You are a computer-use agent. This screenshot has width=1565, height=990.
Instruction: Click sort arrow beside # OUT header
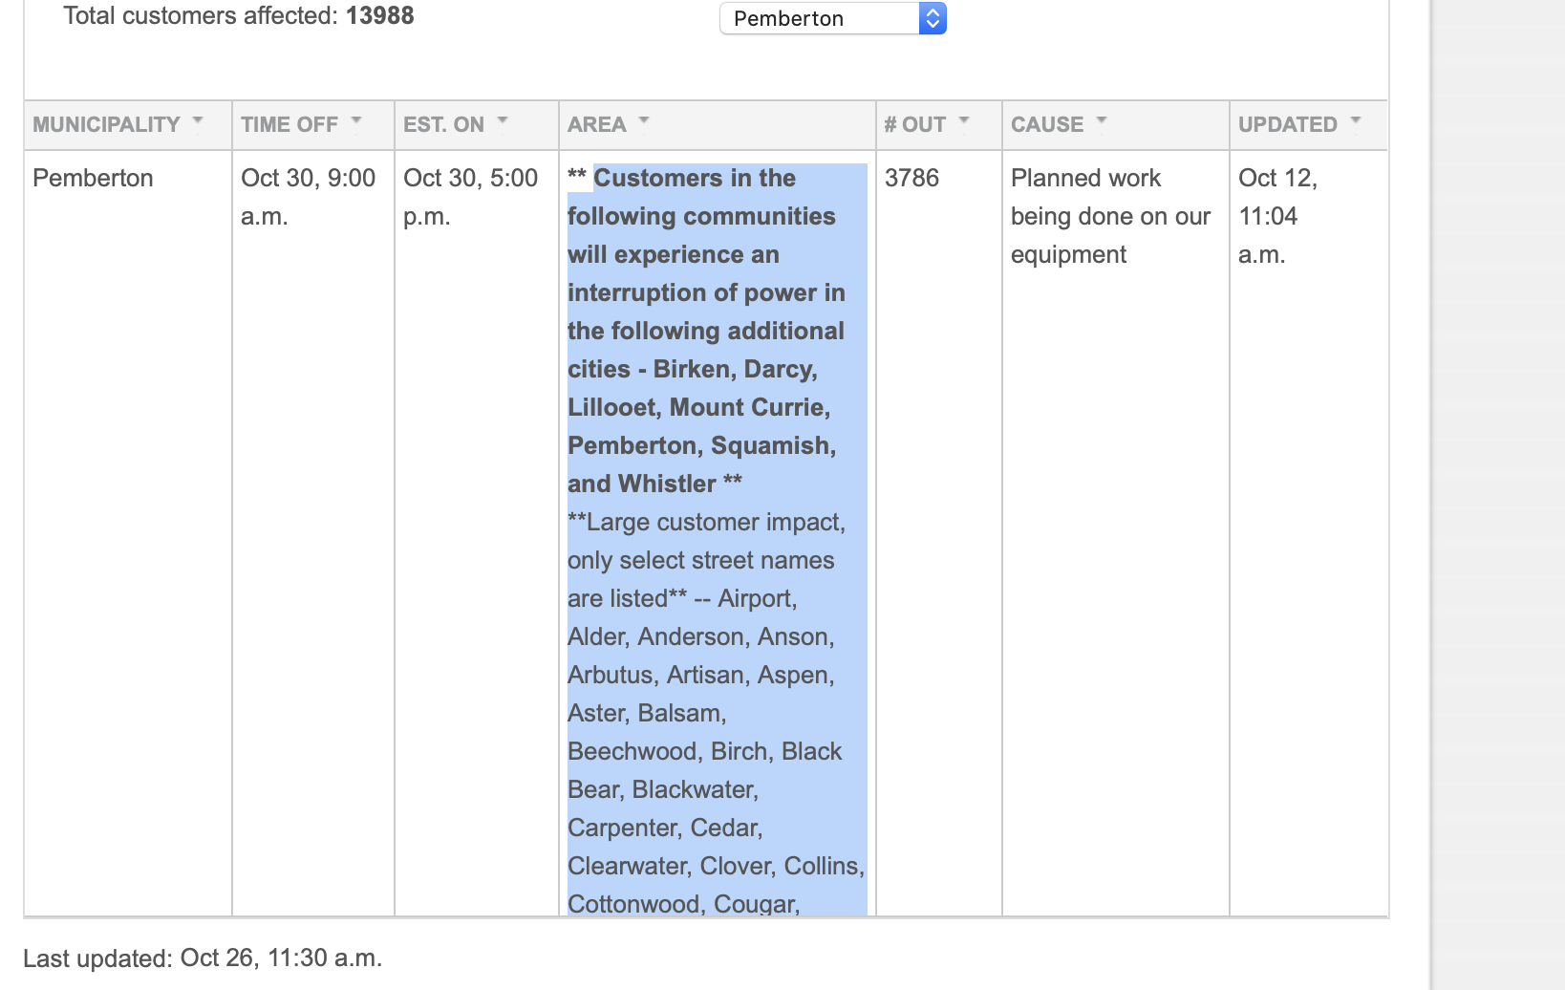(x=964, y=121)
